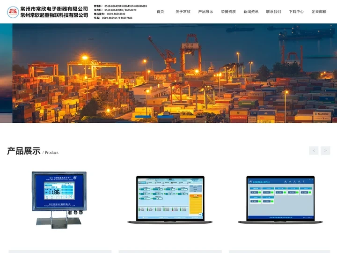Go to next products with right arrow
This screenshot has height=253, width=337.
[325, 150]
